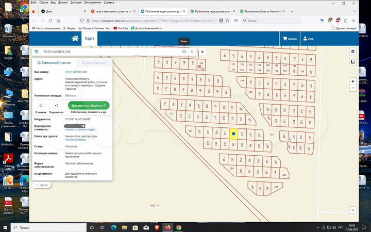Bookmark this page with the star
Viewport: 371px width, 232px height.
click(227, 21)
